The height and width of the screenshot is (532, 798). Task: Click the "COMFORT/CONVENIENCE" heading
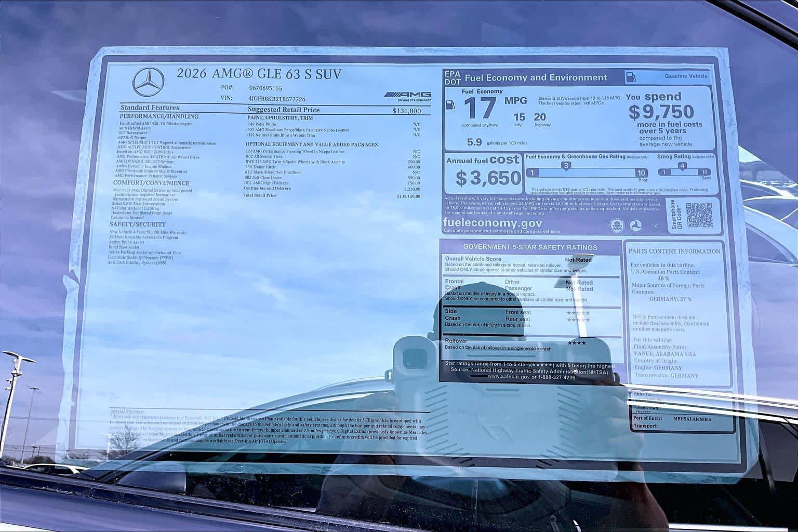coord(151,183)
